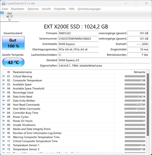Click the Lesevorgänge value 101 GB
The width and height of the screenshot is (152, 155).
[139, 33]
